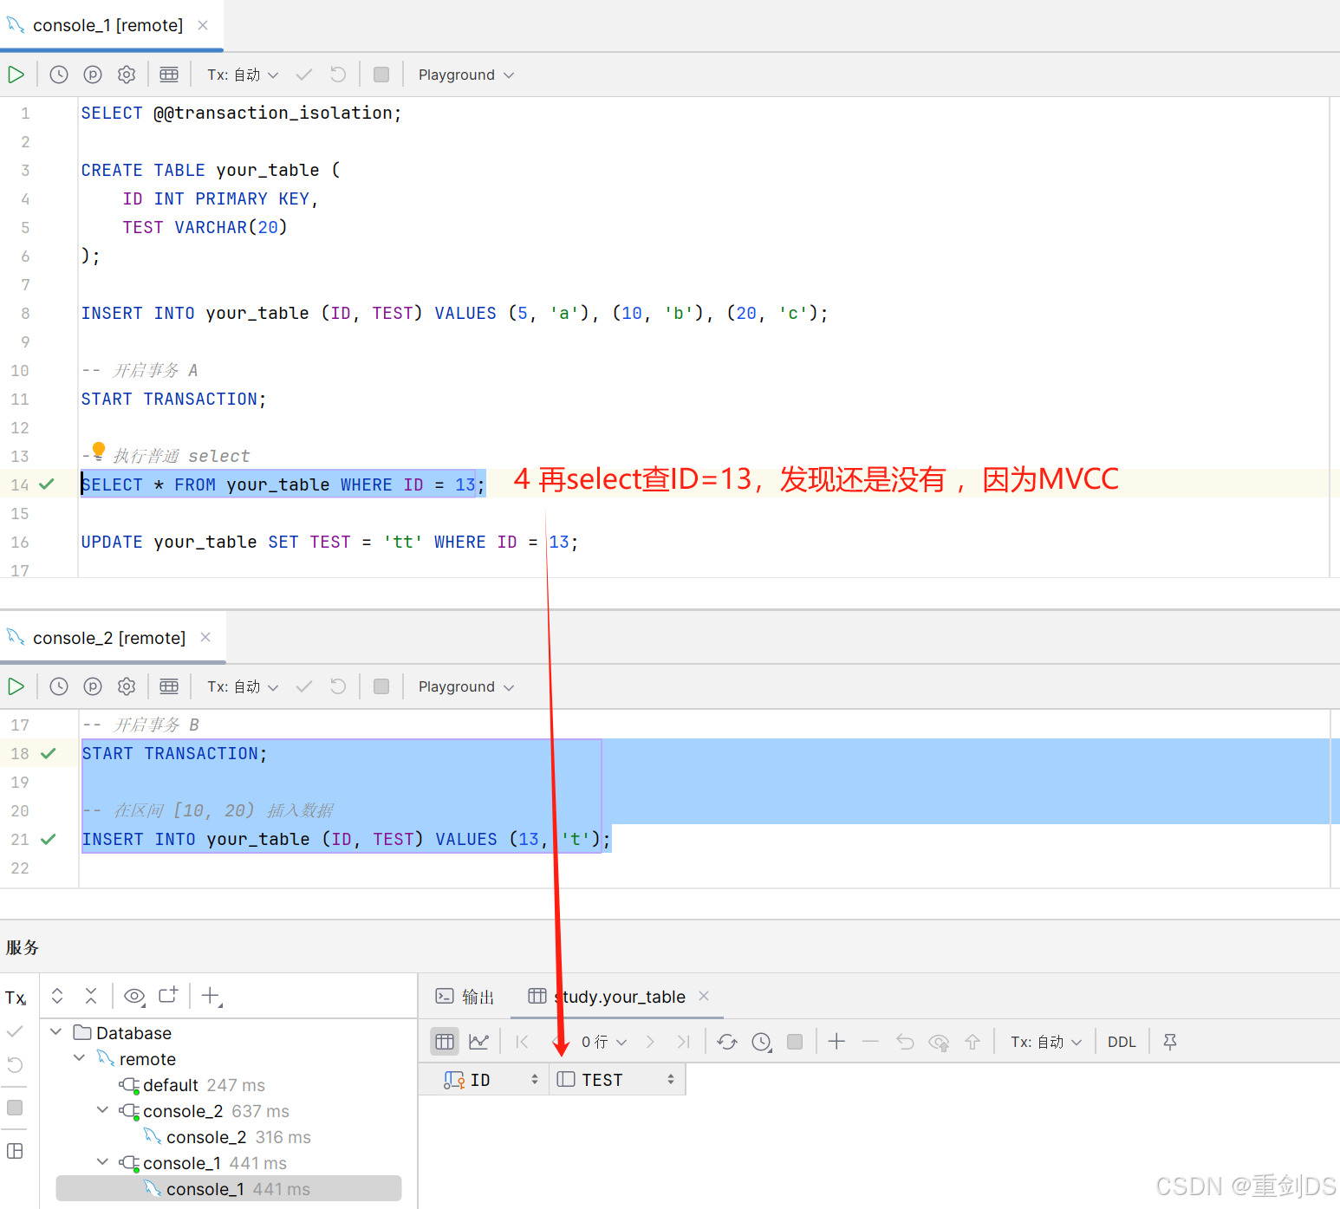Click the Tx button in Services toolbar
Viewport: 1340px width, 1209px height.
pos(16,998)
